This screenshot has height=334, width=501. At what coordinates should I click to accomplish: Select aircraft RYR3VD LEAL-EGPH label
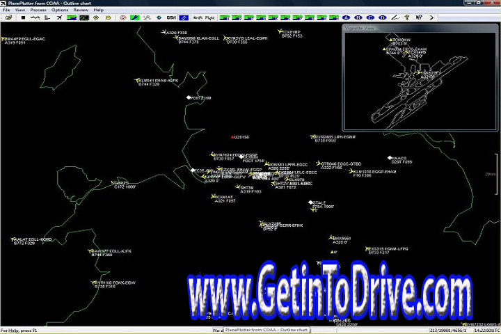pyautogui.click(x=246, y=40)
